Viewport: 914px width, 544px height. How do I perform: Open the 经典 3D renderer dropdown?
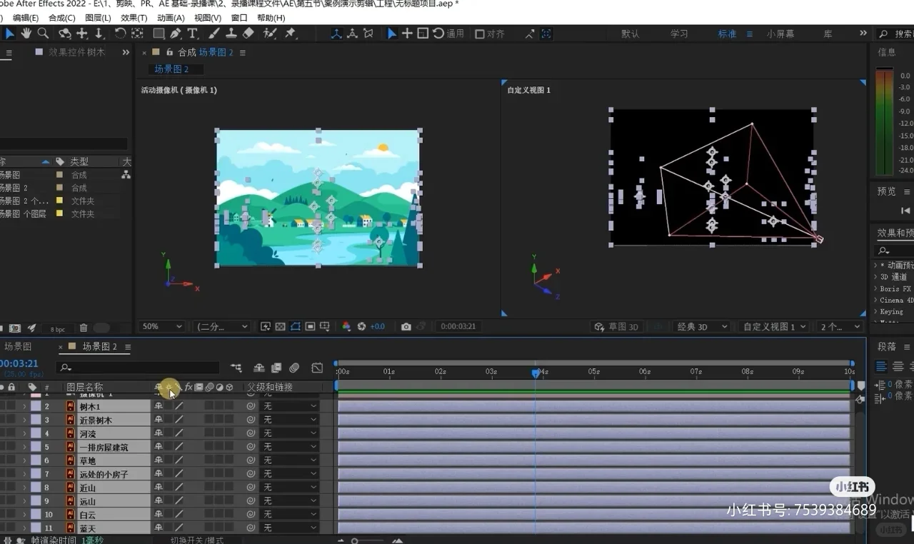coord(702,326)
